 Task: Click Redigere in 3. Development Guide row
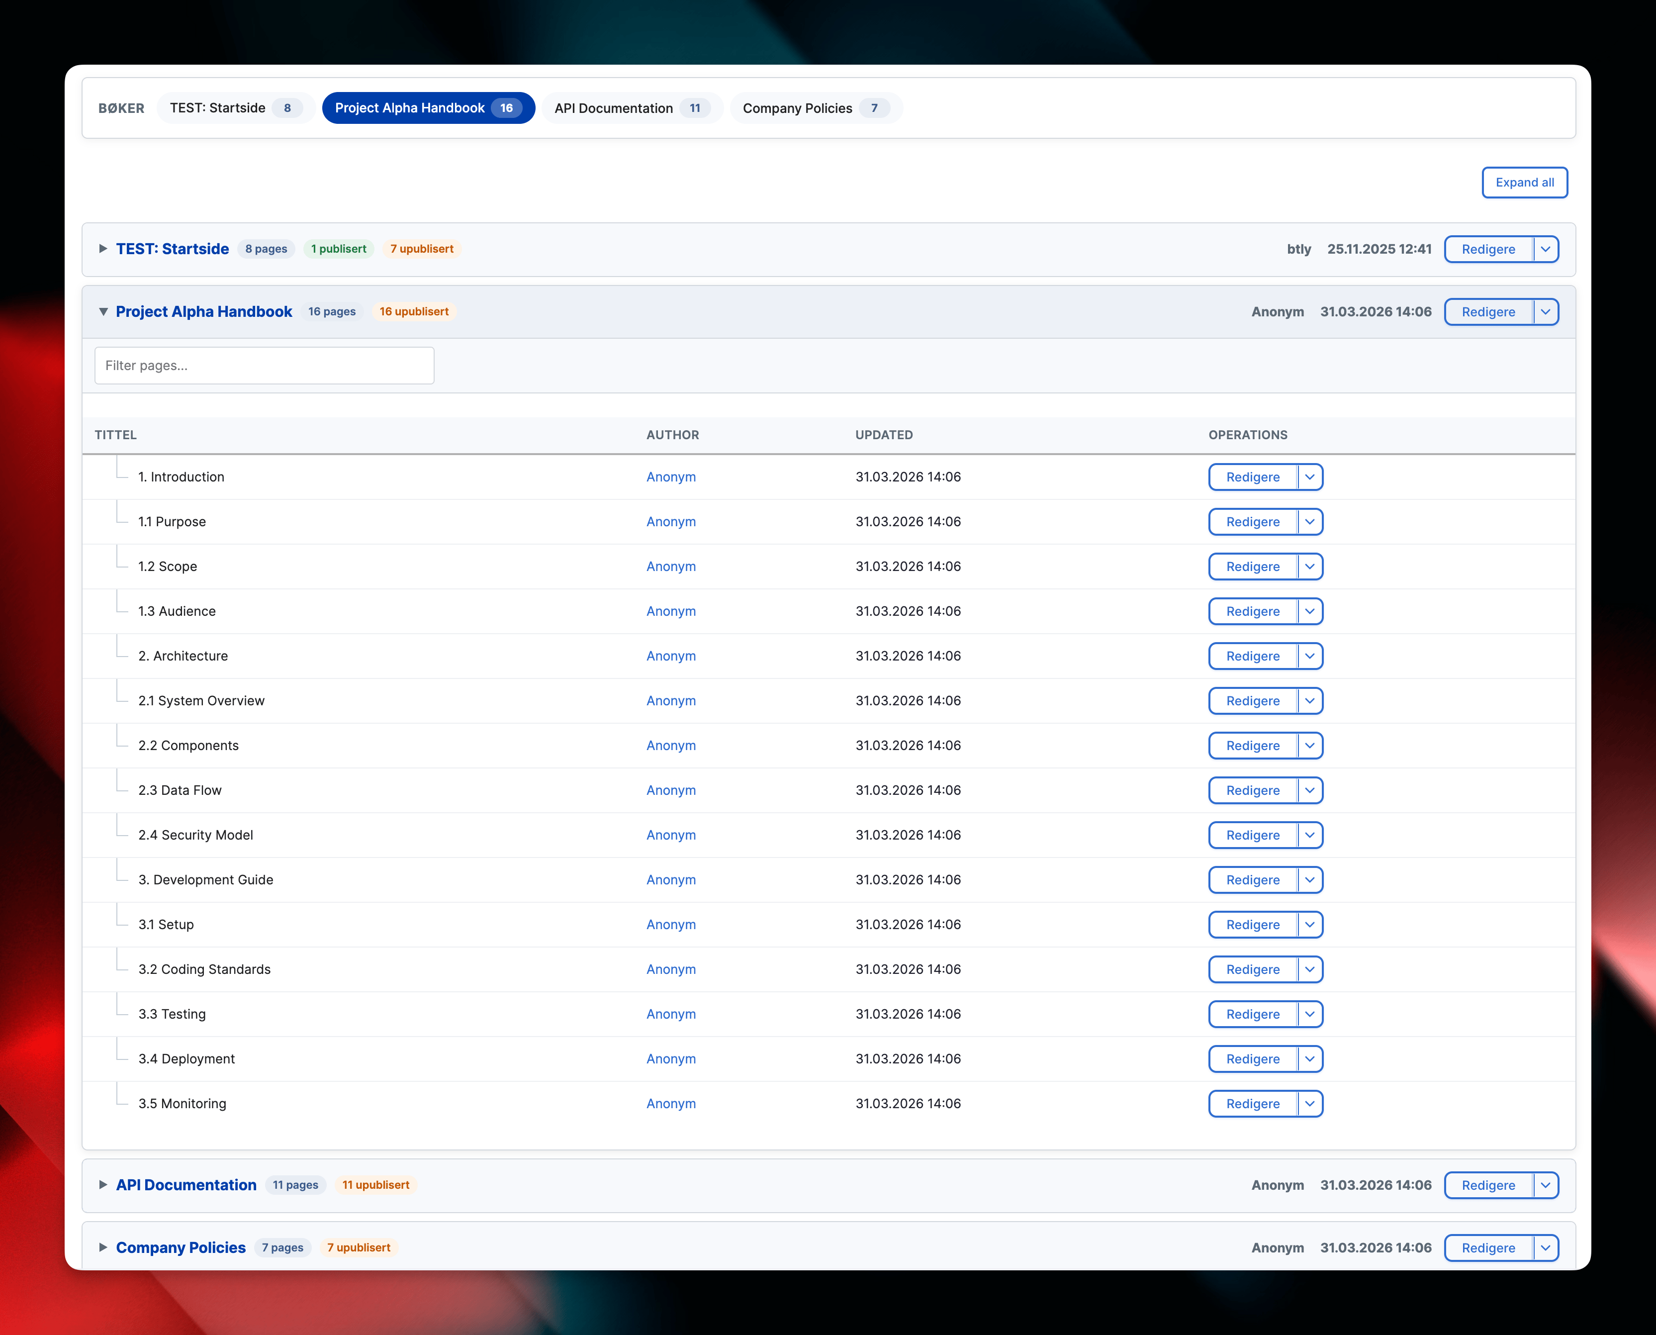[x=1252, y=880]
